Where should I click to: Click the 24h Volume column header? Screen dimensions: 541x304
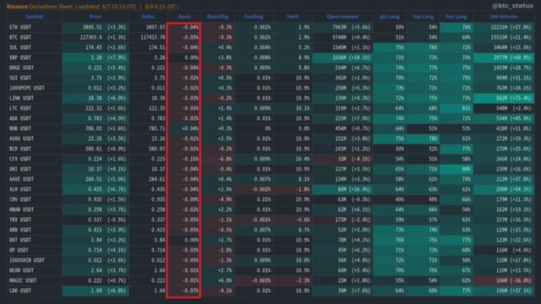click(x=504, y=17)
